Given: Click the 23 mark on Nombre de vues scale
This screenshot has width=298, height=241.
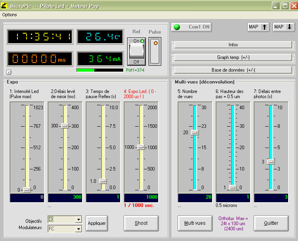Looking at the screenshot, I should [204, 126].
